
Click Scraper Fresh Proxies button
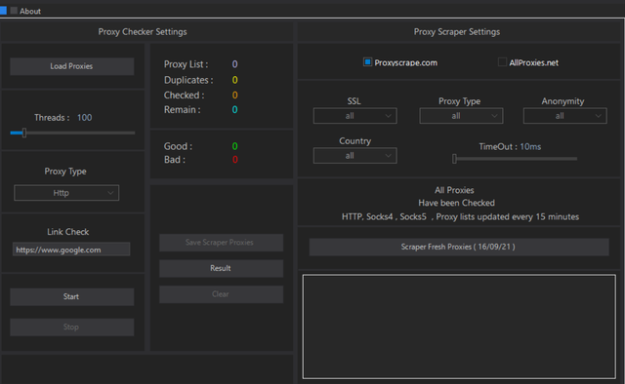459,248
